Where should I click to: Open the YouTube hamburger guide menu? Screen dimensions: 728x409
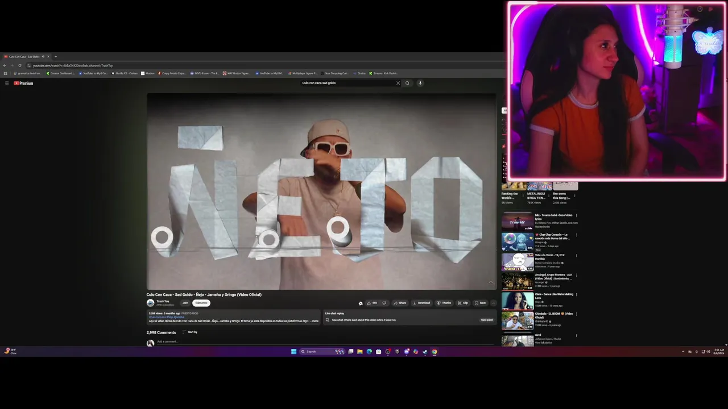(x=7, y=83)
